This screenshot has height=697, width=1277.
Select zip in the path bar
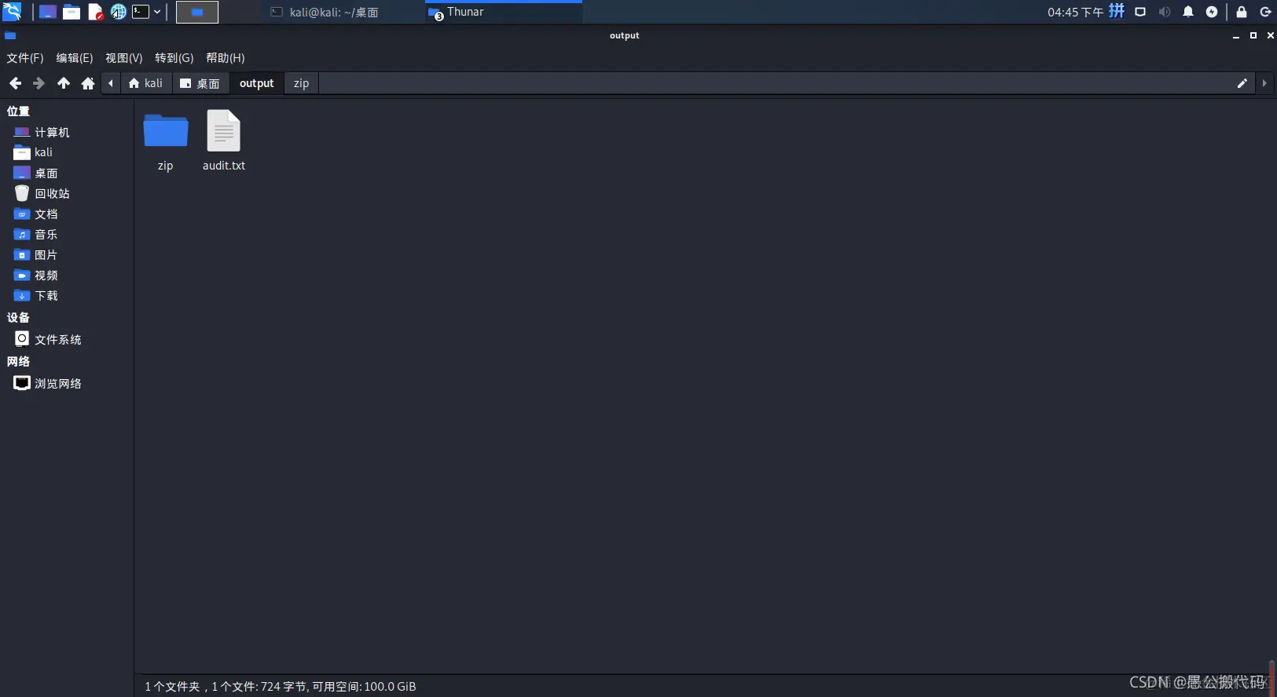coord(302,83)
